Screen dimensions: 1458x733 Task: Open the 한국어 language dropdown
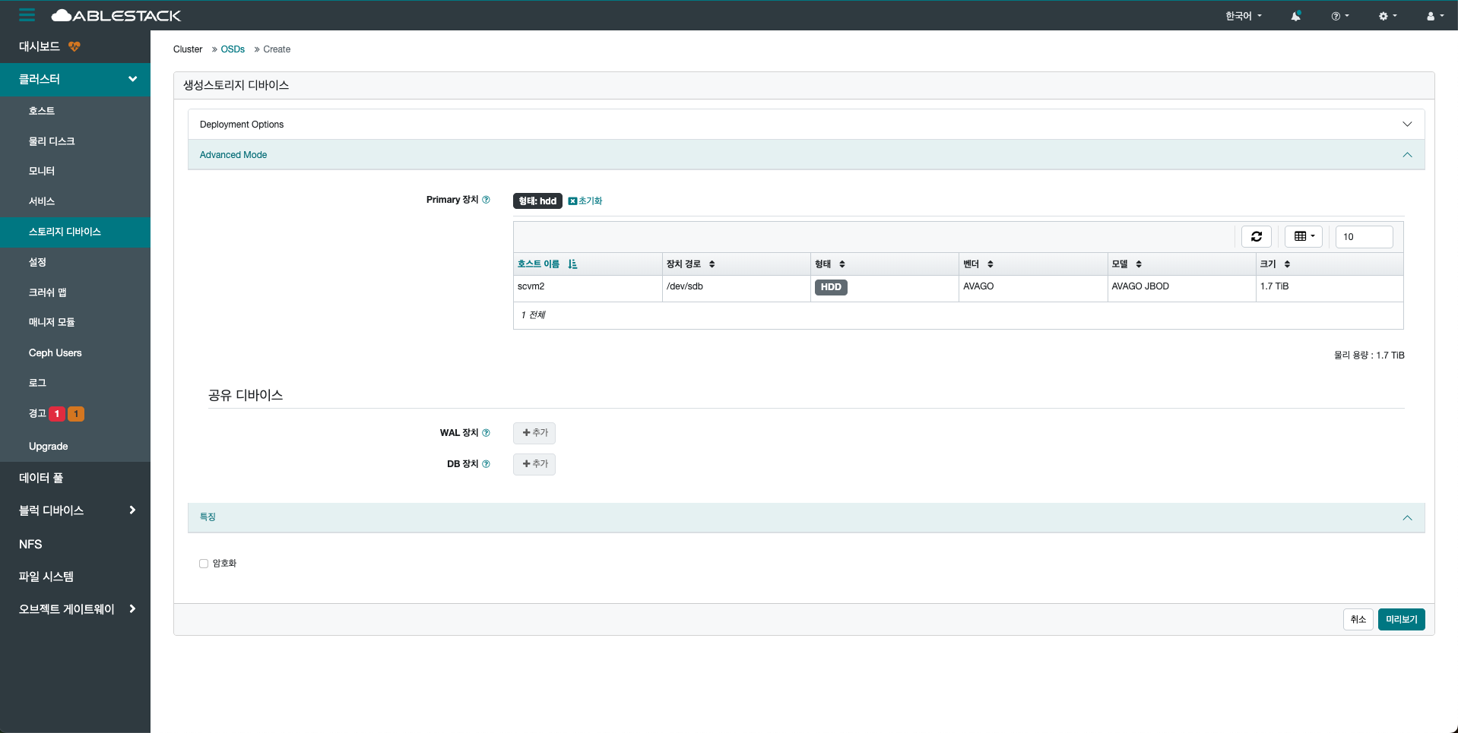(x=1243, y=16)
